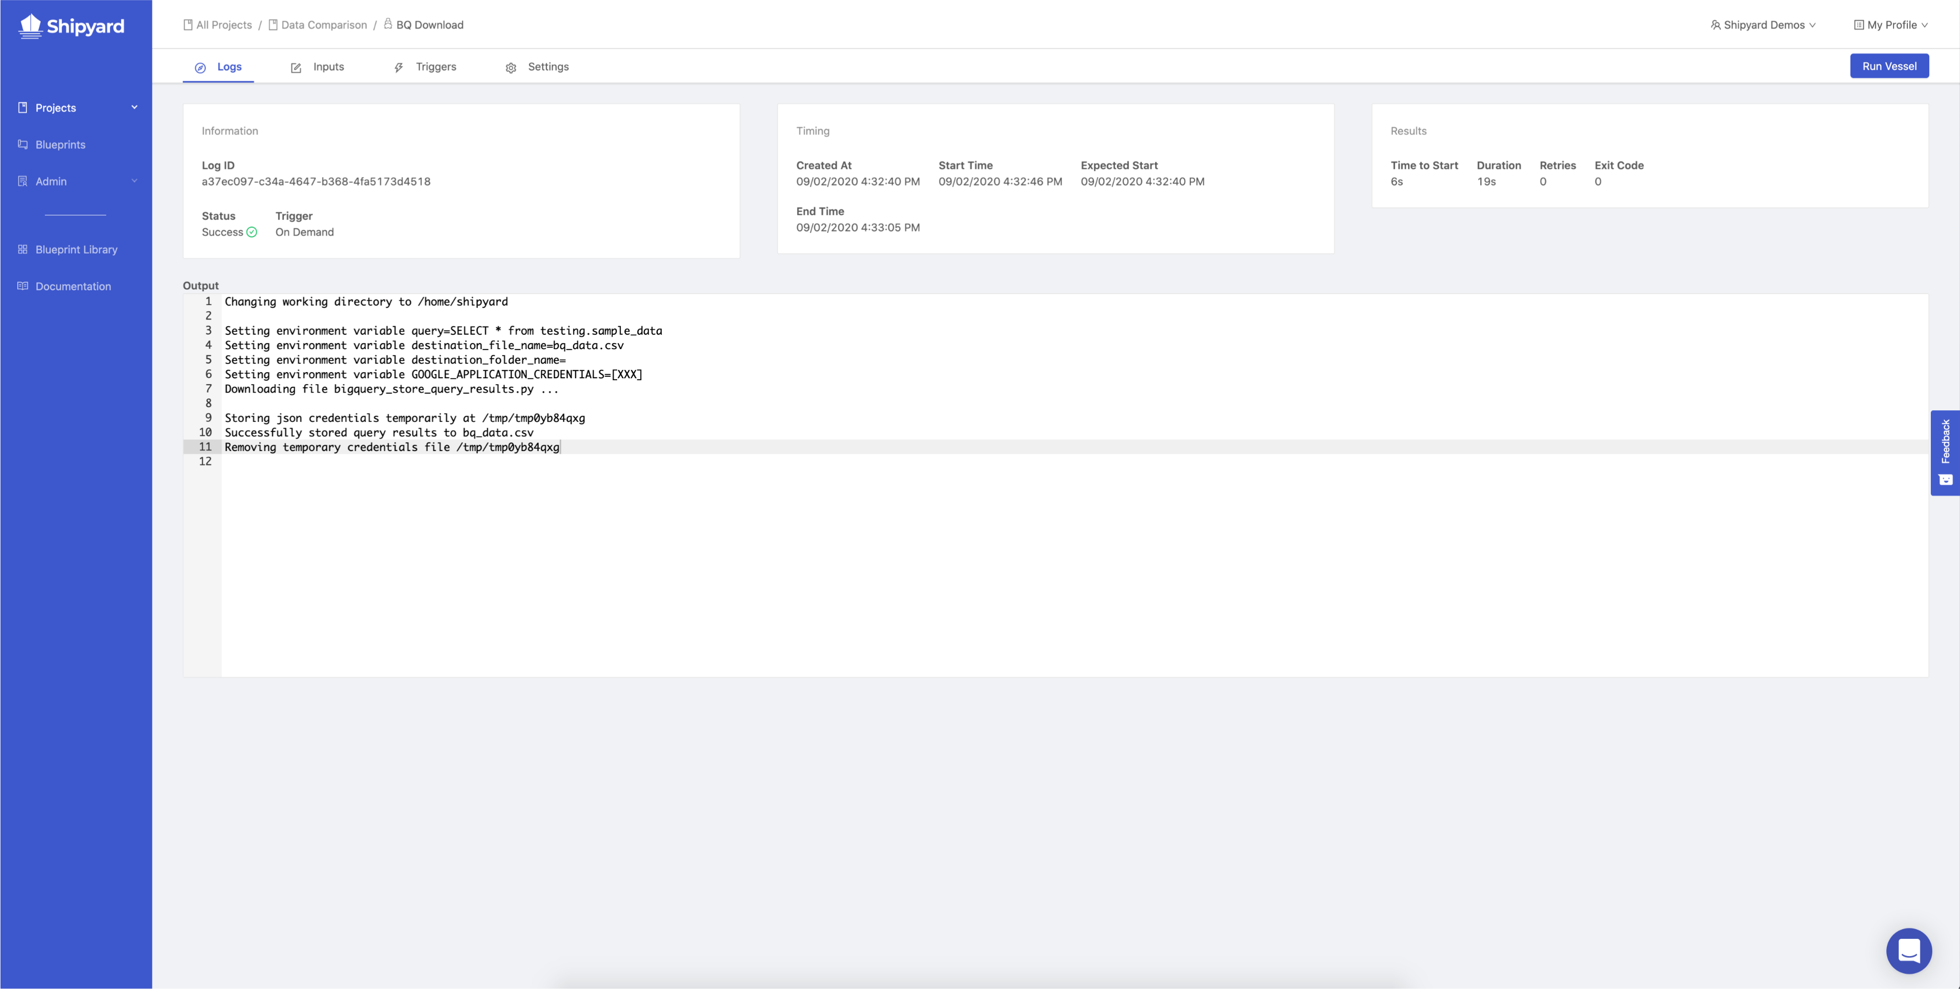Switch to the Triggers tab

pyautogui.click(x=435, y=67)
